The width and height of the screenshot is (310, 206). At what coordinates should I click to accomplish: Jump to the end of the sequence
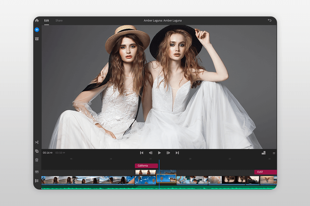177,153
